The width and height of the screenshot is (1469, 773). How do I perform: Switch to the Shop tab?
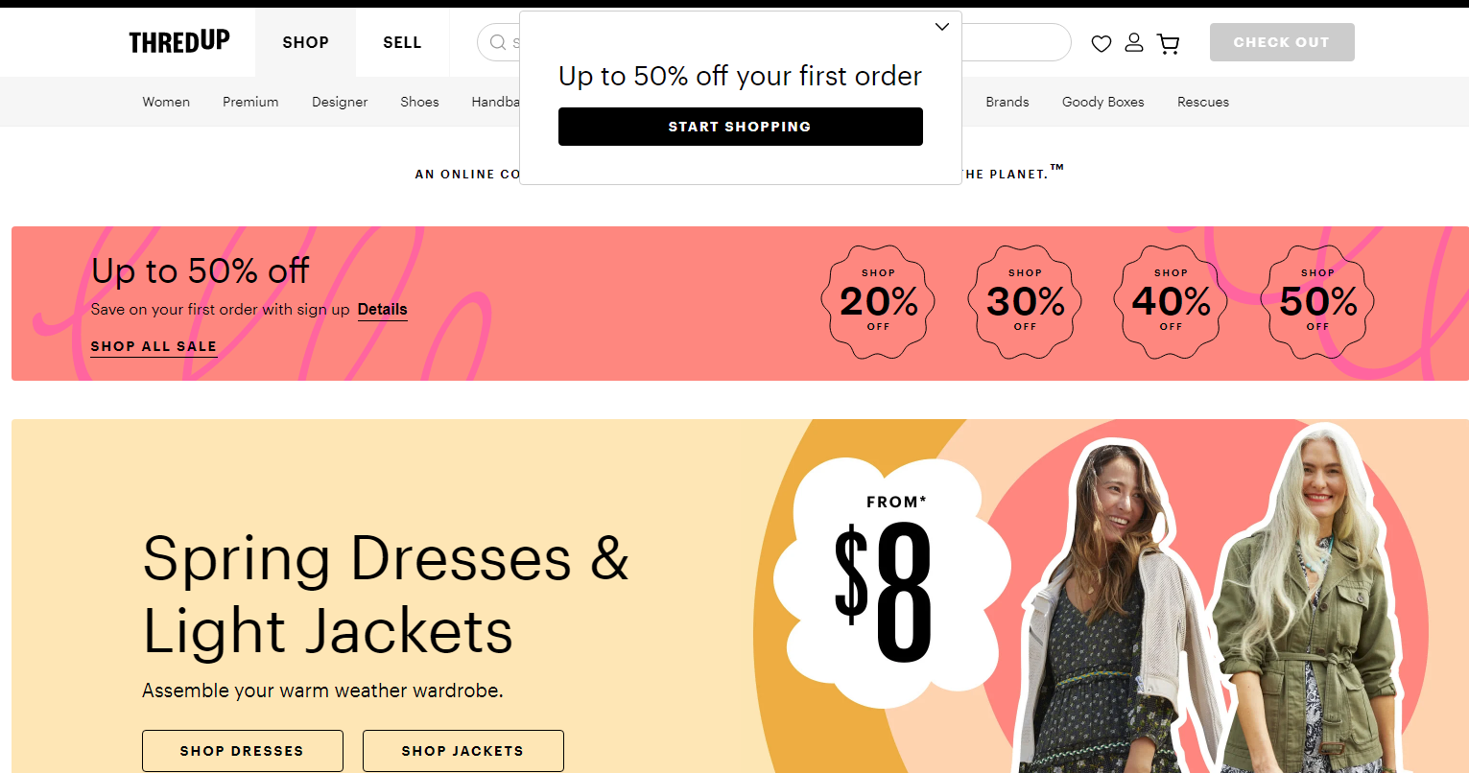pyautogui.click(x=305, y=42)
